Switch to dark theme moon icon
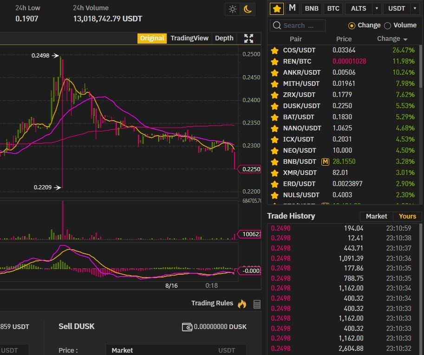This screenshot has height=355, width=424. (248, 9)
